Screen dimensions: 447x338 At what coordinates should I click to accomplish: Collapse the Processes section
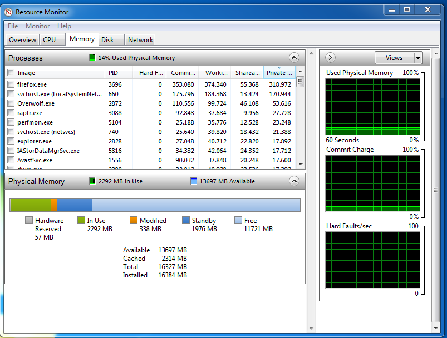pos(294,57)
